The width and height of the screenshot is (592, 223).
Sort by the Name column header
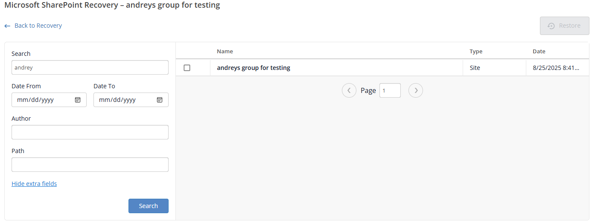[x=225, y=51]
